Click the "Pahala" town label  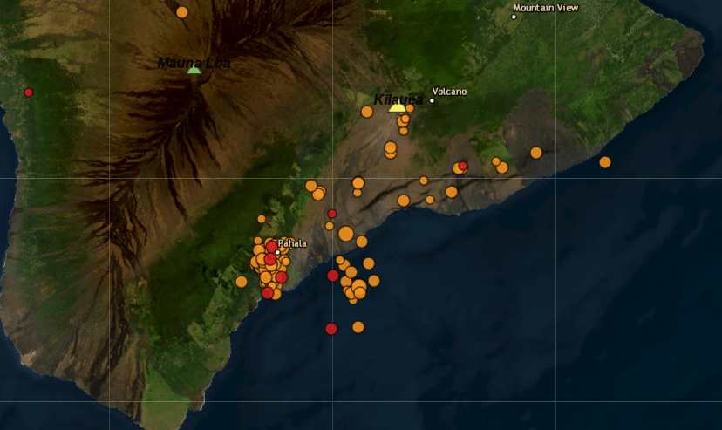pos(292,243)
